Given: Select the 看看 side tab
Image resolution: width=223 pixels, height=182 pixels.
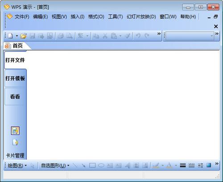Looking at the screenshot, I should (x=15, y=97).
